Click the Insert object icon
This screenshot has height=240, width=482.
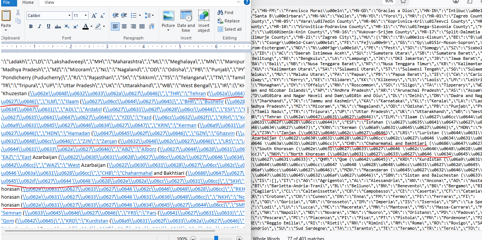pos(204,16)
